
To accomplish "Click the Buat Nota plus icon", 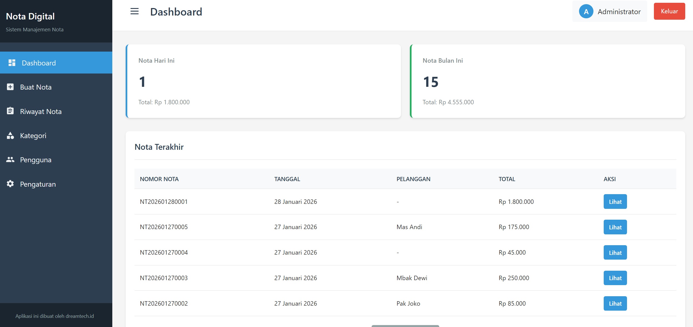I will pyautogui.click(x=10, y=87).
